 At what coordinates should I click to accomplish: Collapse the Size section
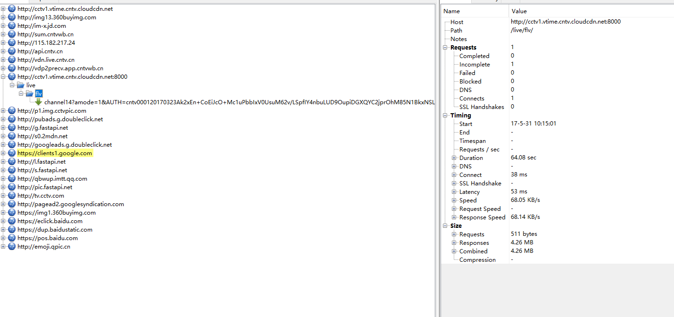445,226
